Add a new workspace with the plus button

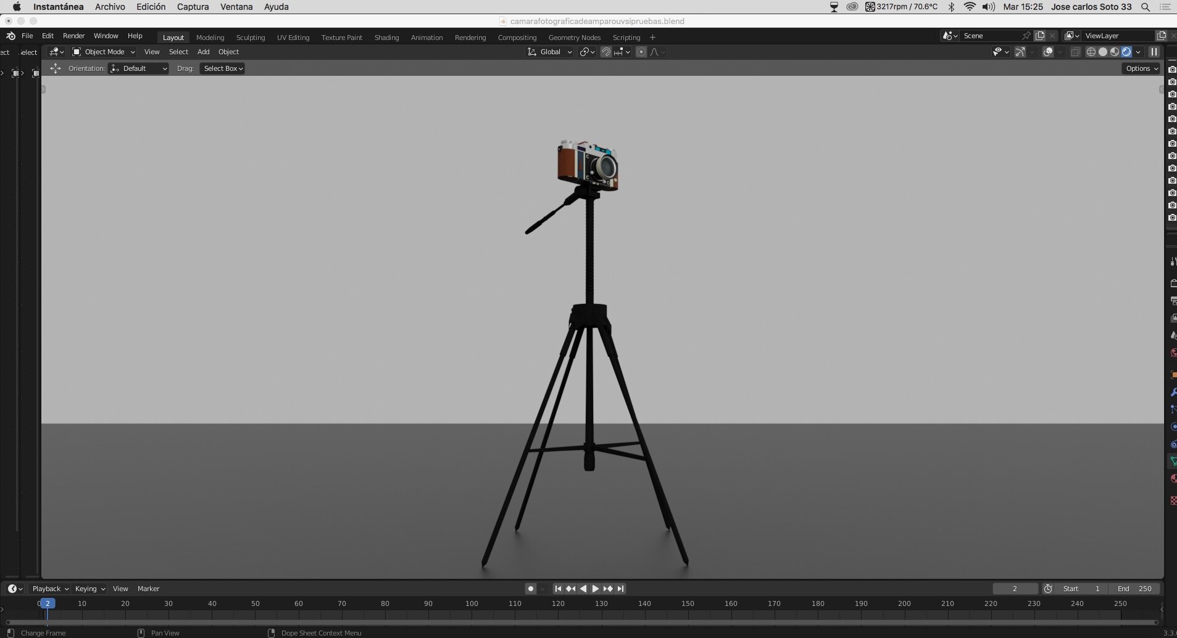(x=652, y=38)
